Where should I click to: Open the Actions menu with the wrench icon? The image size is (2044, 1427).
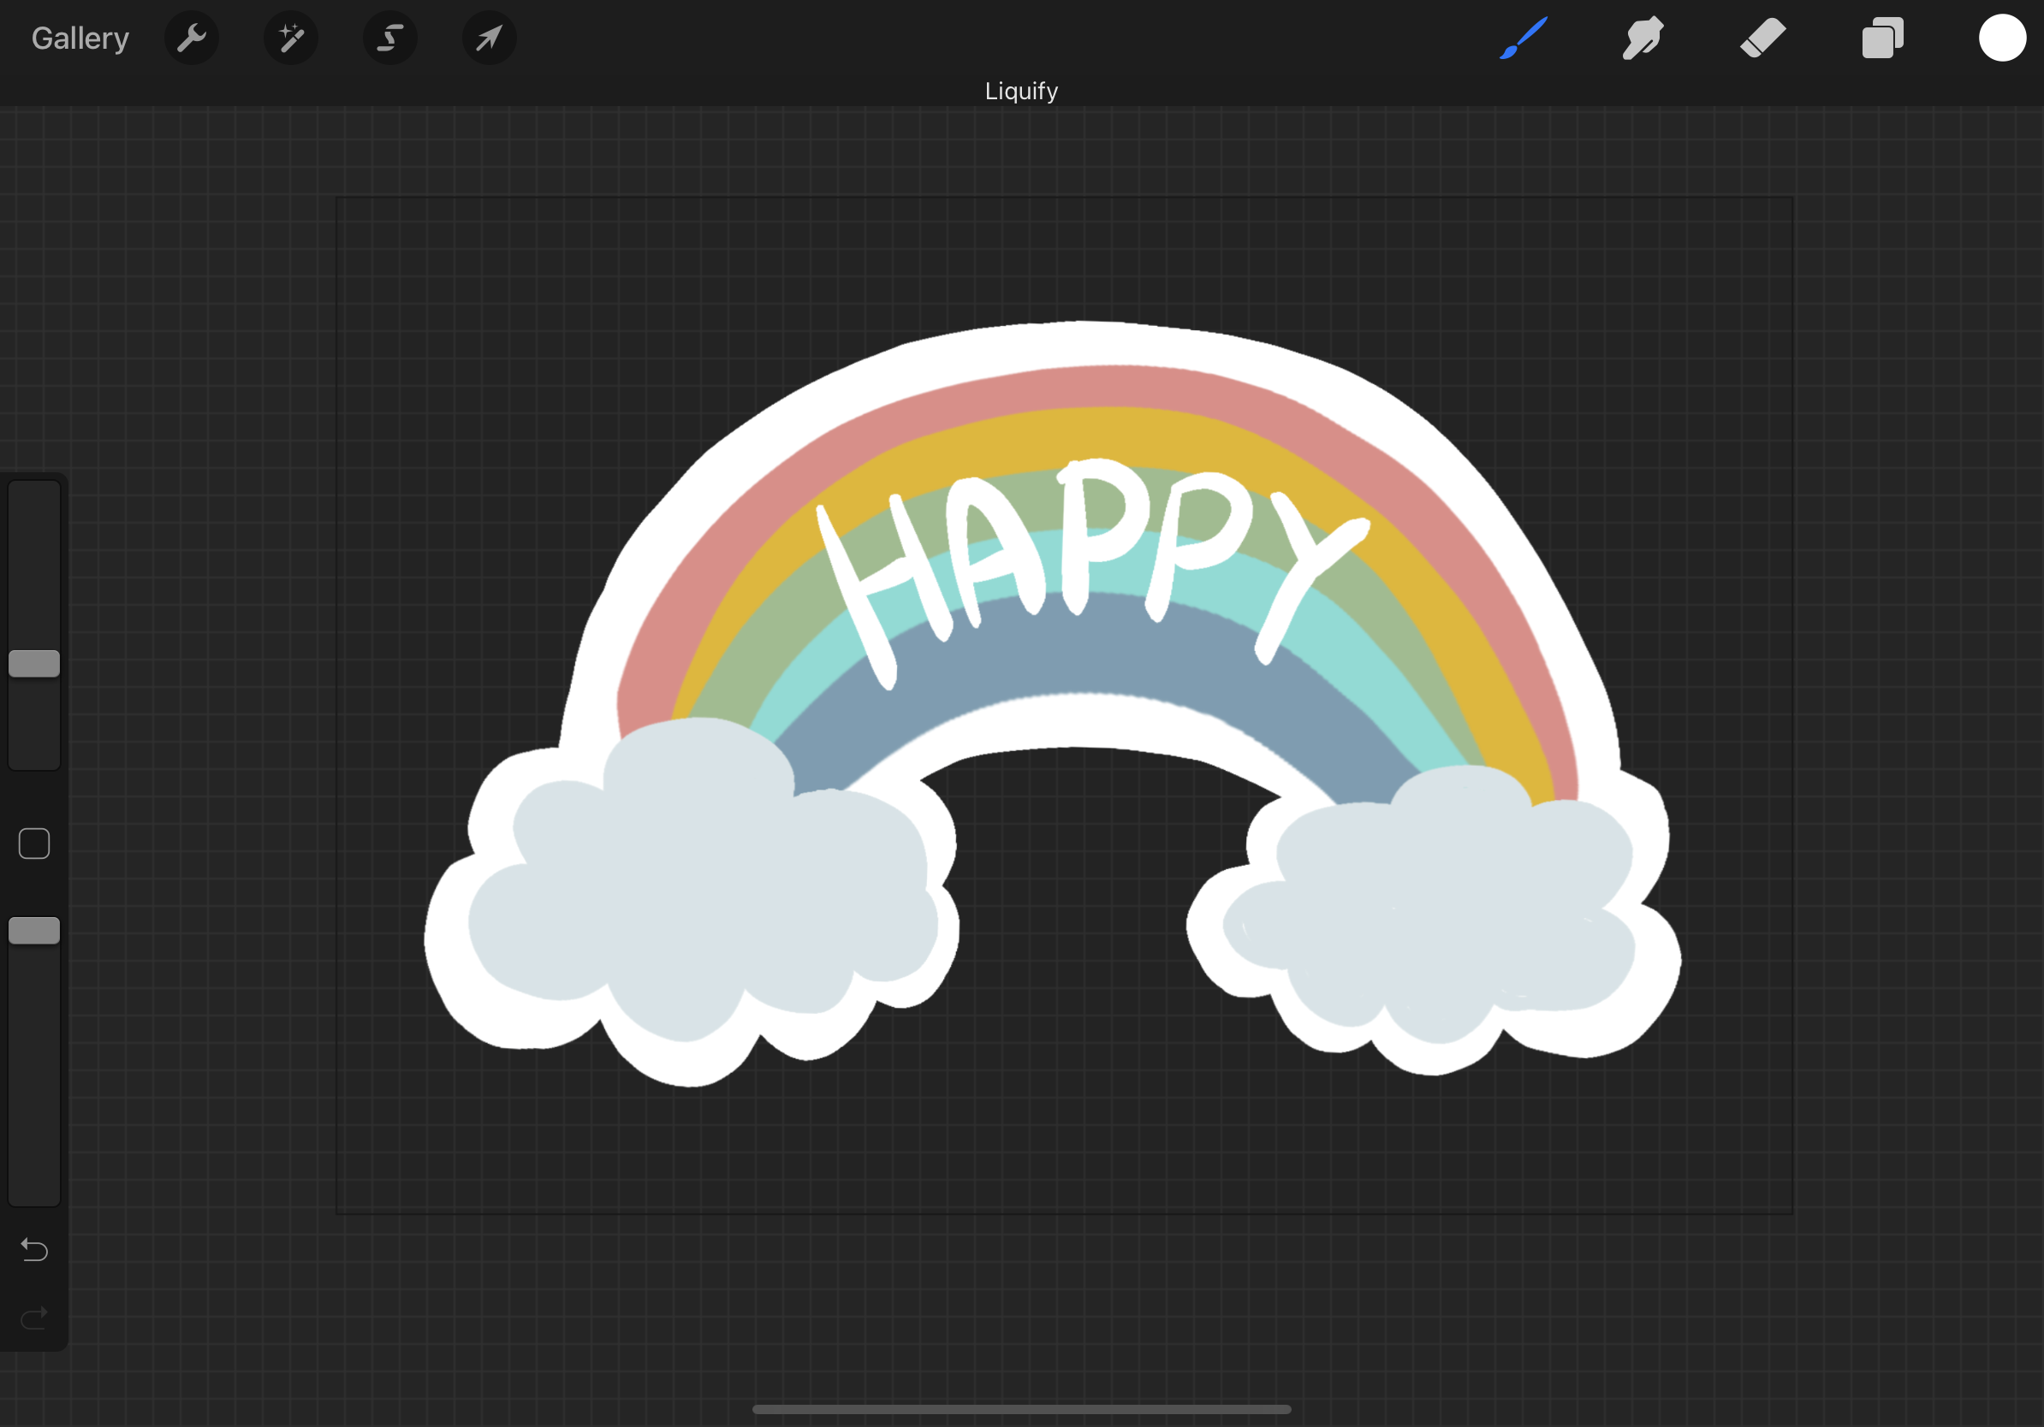click(192, 38)
